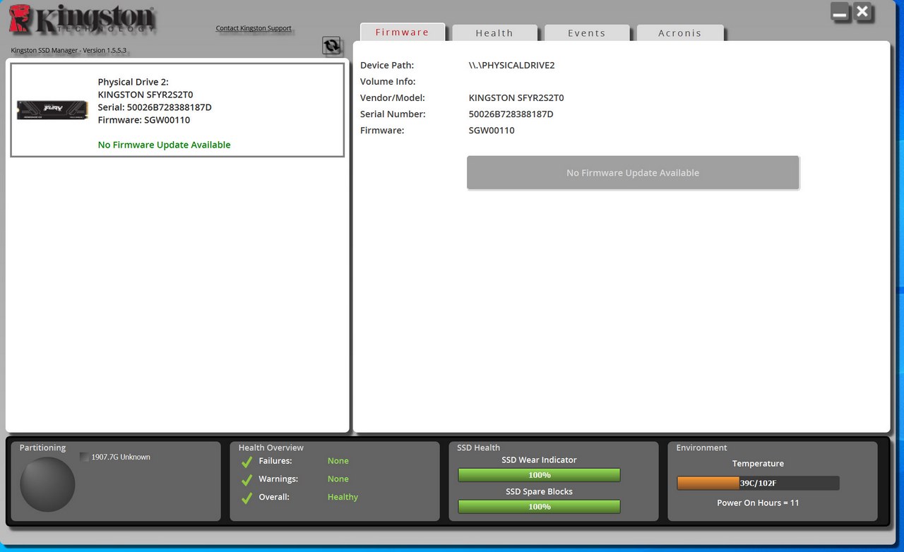The height and width of the screenshot is (552, 904).
Task: Click the Temperature label in Environment panel
Action: point(758,464)
